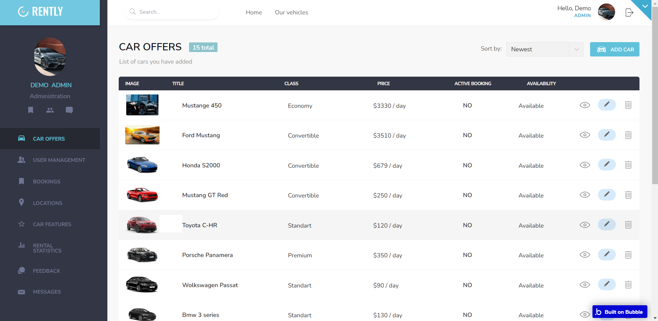
Task: Edit the Mustange 450 car offer
Action: (x=607, y=105)
